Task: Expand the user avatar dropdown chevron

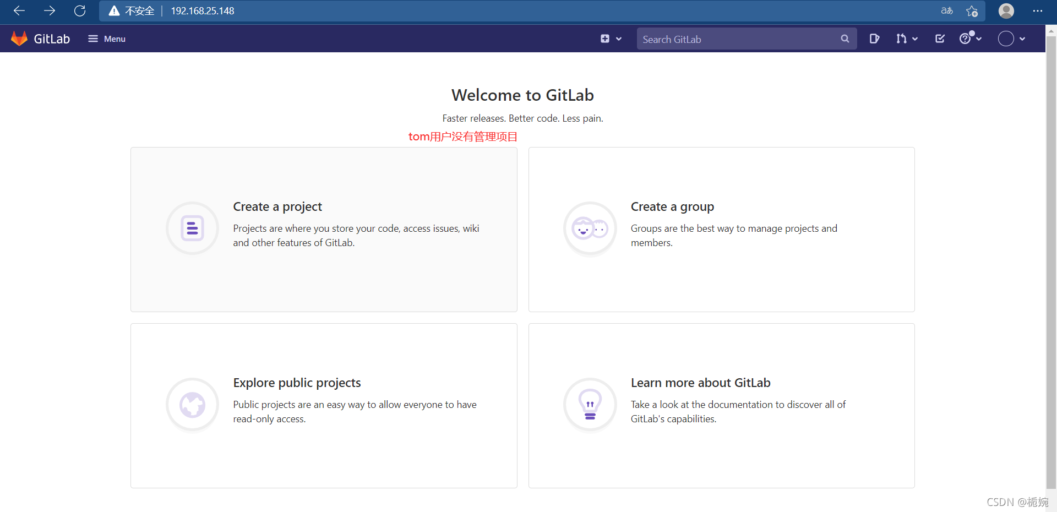Action: coord(1022,39)
